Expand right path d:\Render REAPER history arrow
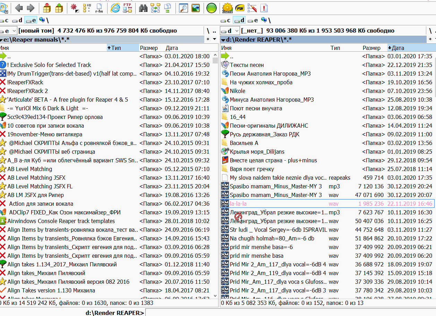This screenshot has height=316, width=436. (x=223, y=40)
